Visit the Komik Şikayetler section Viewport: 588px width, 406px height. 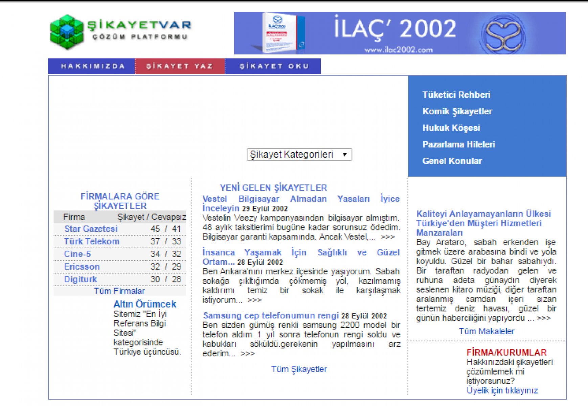[457, 111]
